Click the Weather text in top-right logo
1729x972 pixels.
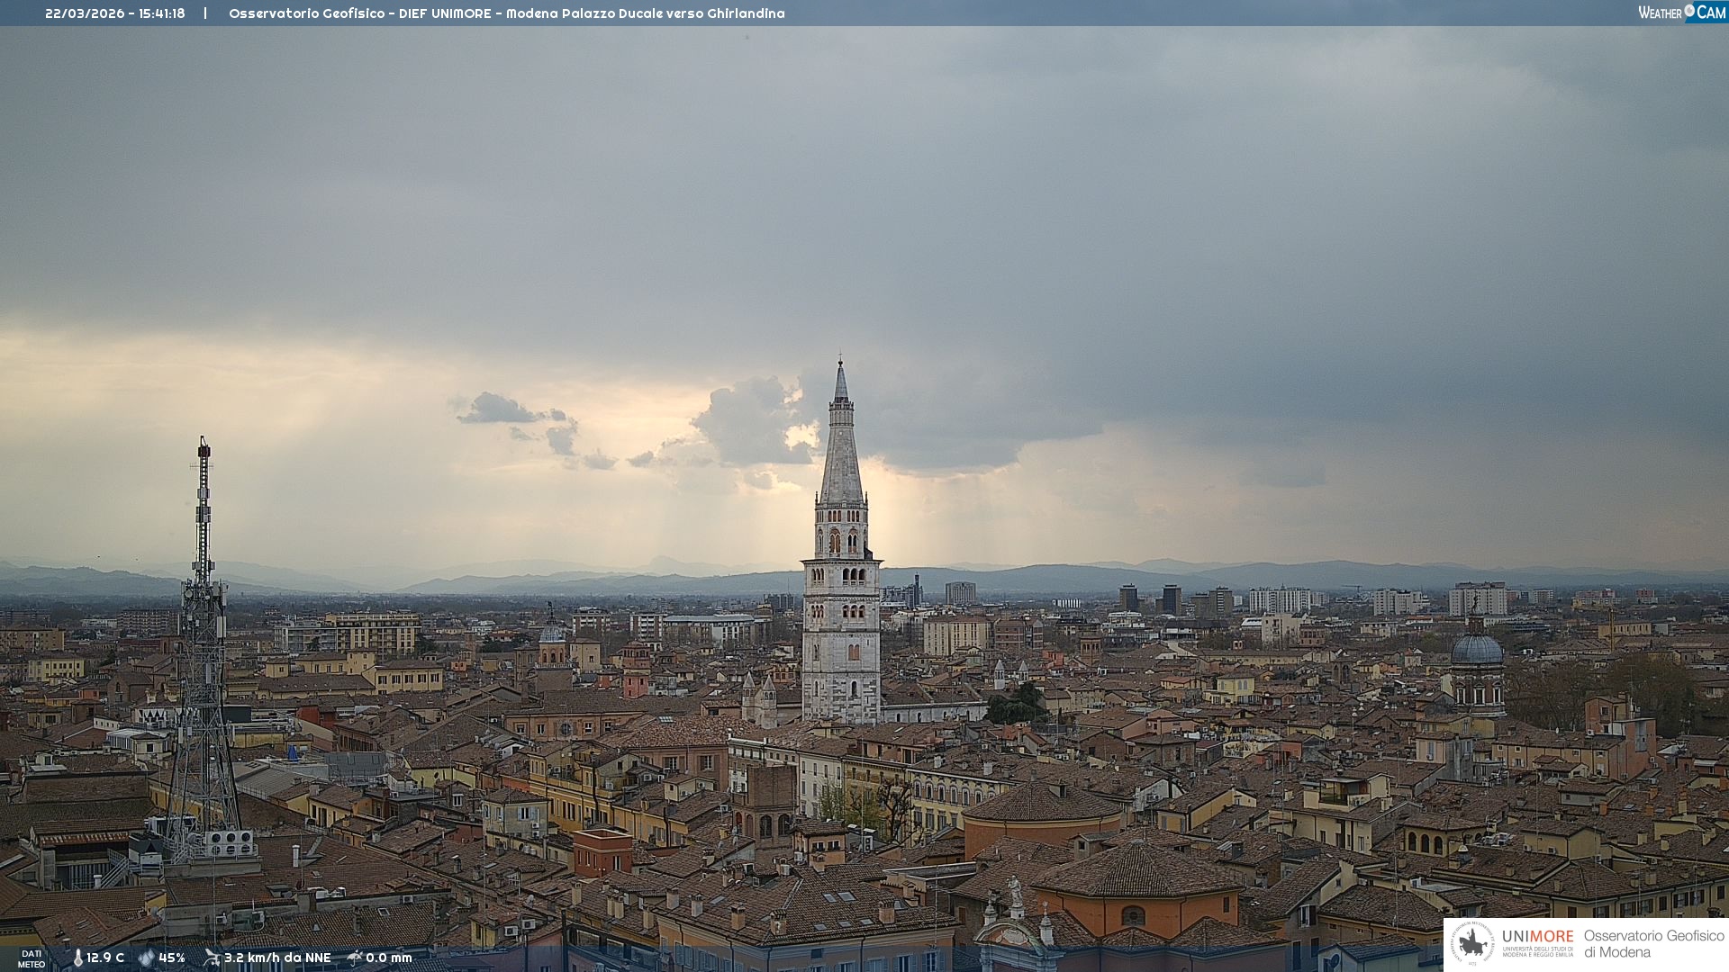(x=1660, y=13)
